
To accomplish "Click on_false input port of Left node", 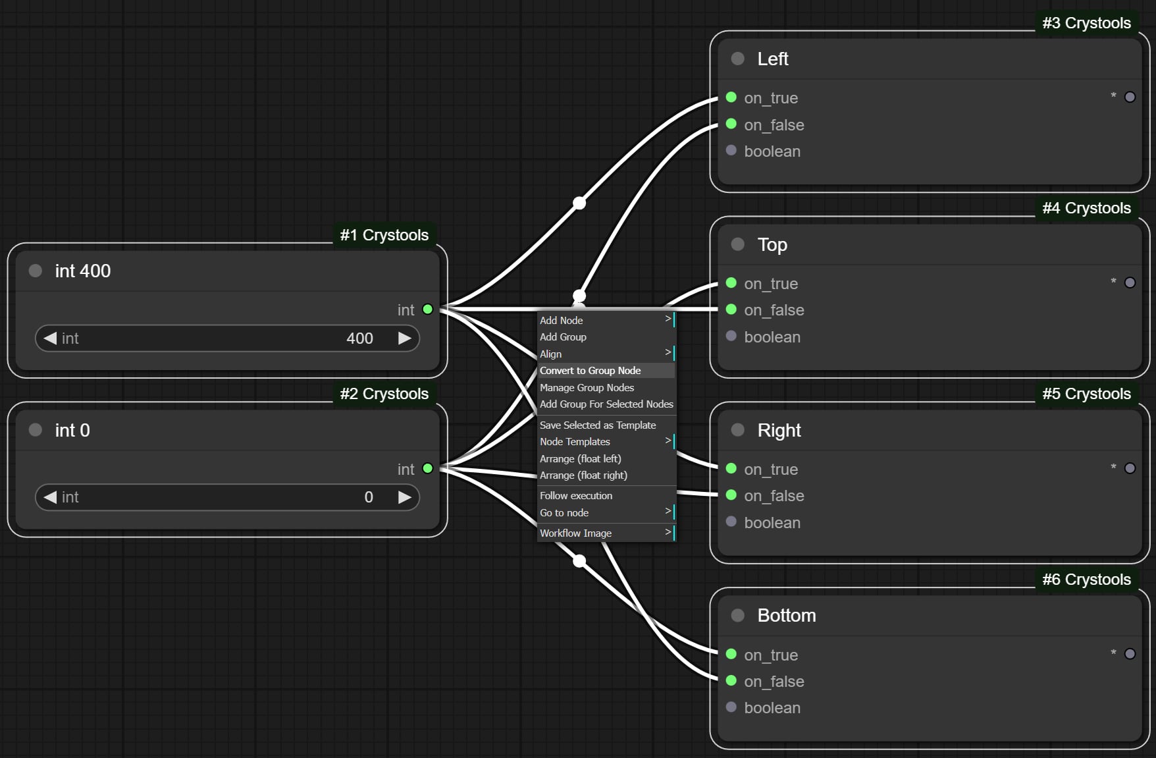I will pyautogui.click(x=731, y=124).
